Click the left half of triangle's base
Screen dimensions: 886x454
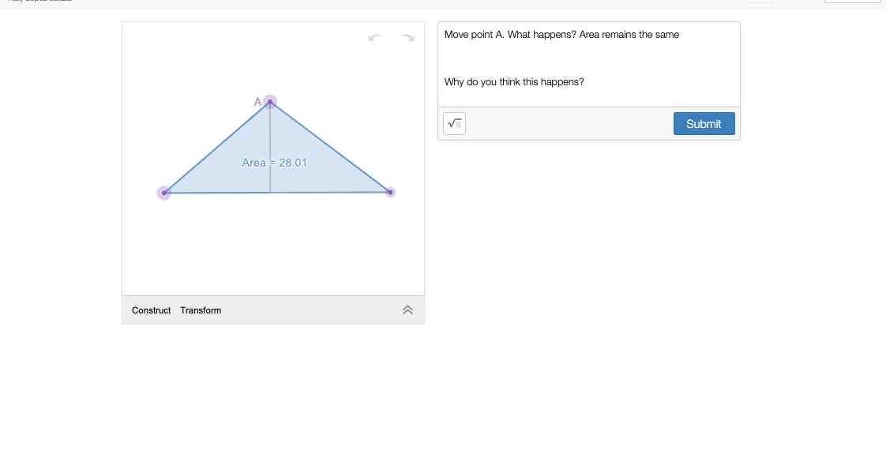coord(217,193)
